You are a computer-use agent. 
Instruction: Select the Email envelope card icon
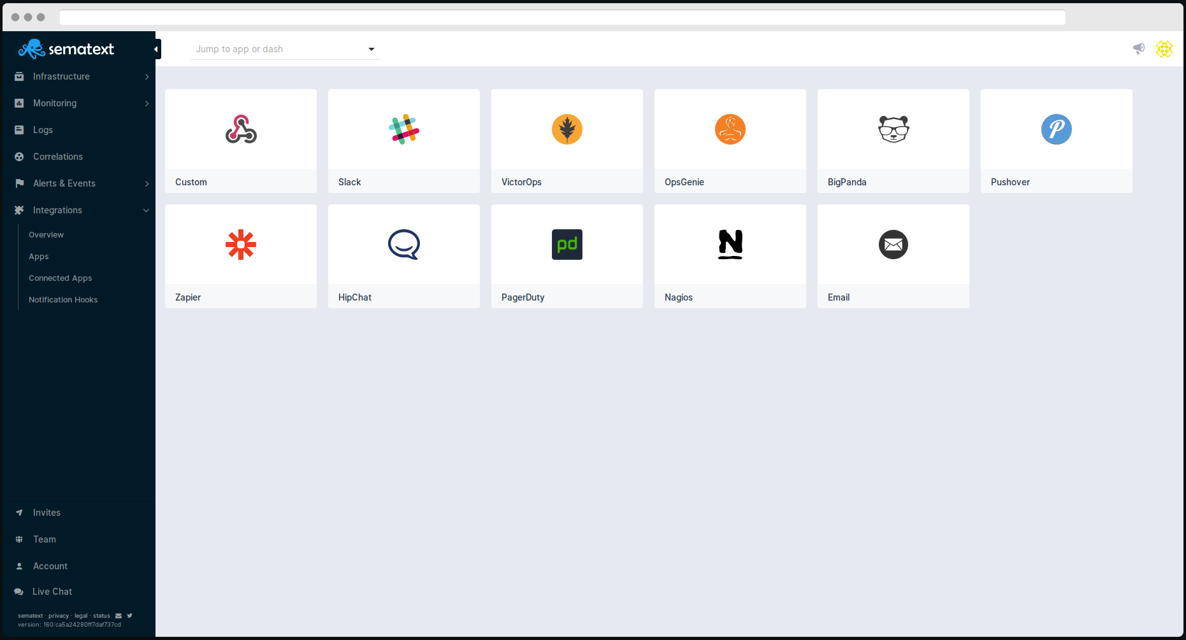click(893, 245)
